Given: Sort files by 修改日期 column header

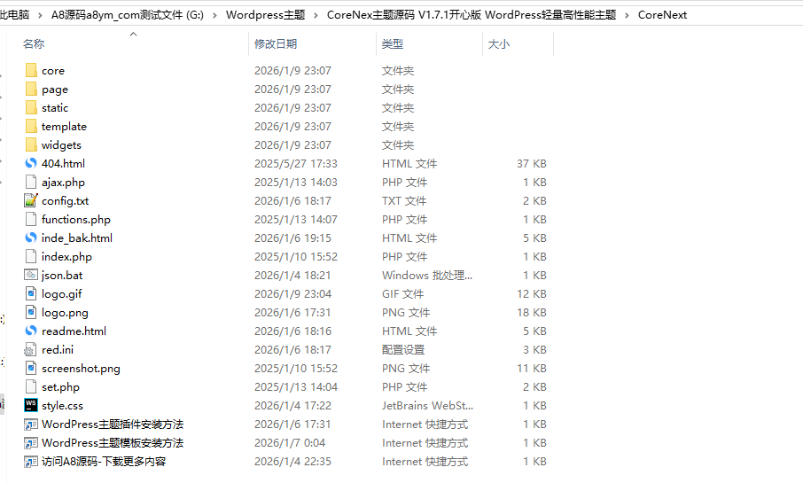Looking at the screenshot, I should tap(276, 44).
